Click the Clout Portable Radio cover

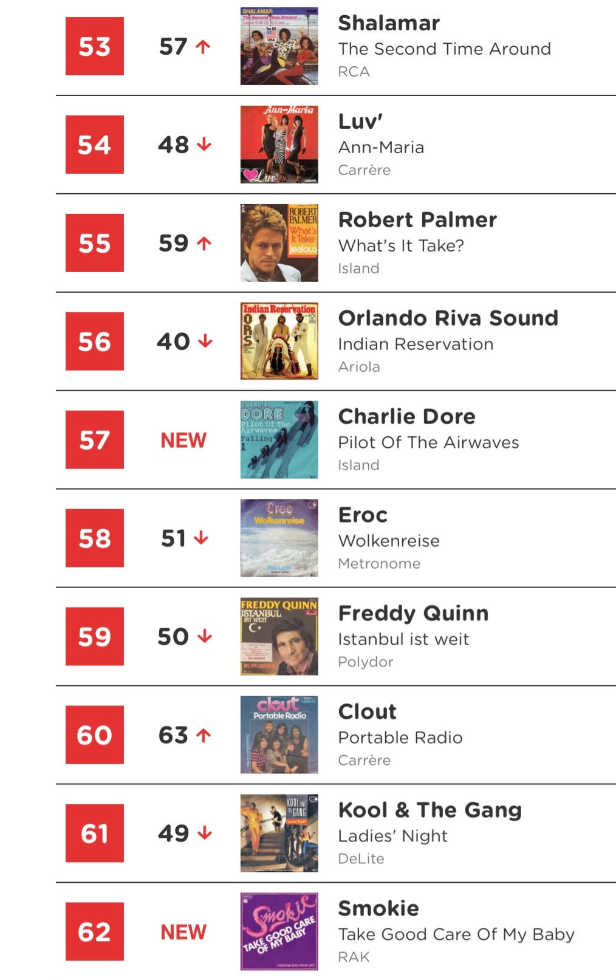[x=279, y=735]
